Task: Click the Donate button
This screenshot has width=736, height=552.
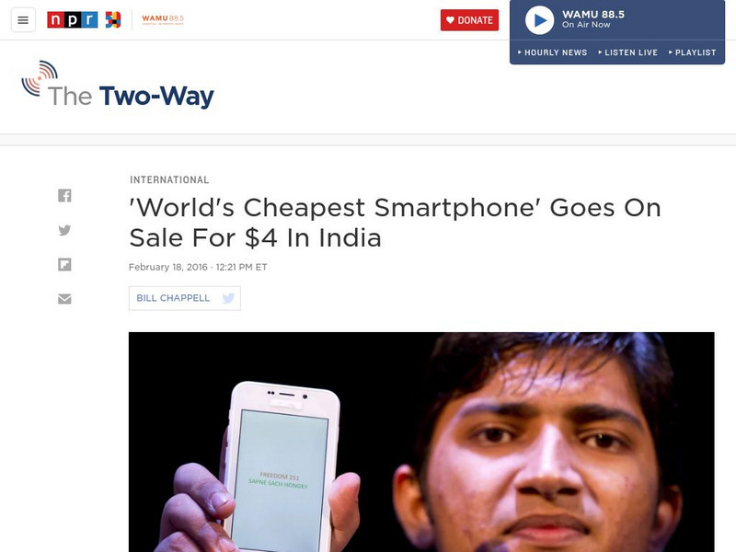Action: tap(469, 20)
